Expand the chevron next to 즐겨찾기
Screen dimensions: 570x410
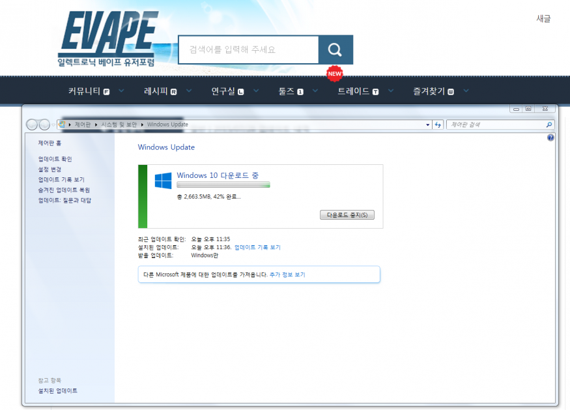coord(466,91)
